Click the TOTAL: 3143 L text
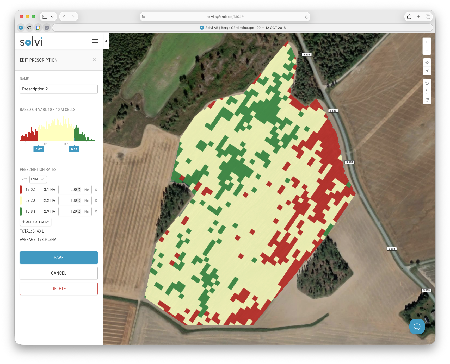The image size is (450, 364). (x=32, y=231)
